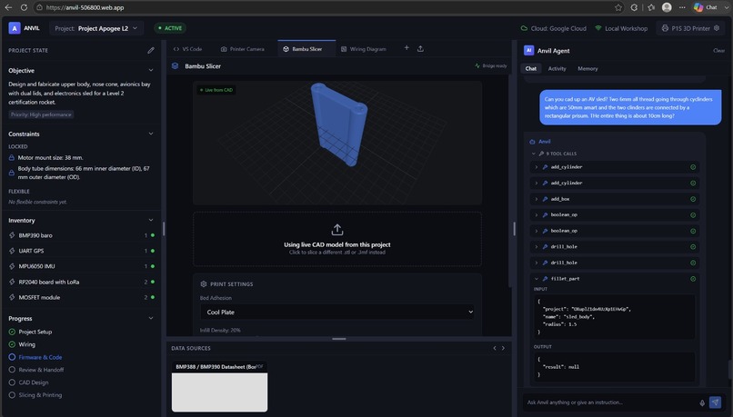The image size is (733, 417).
Task: Click the upload icon in drop area
Action: (x=337, y=230)
